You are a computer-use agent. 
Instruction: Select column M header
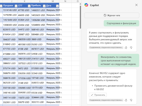(x=53, y=1)
